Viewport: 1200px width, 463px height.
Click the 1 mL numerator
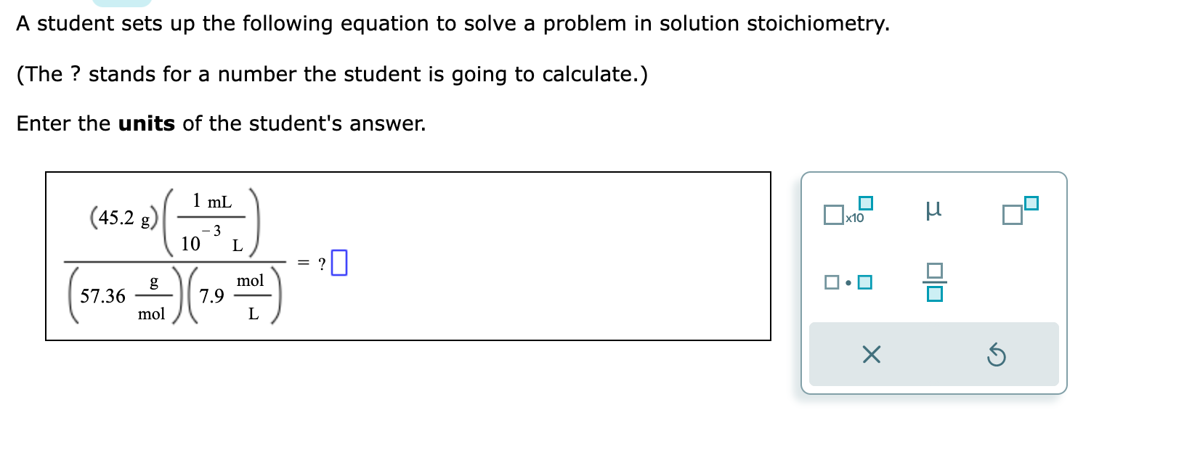click(212, 201)
